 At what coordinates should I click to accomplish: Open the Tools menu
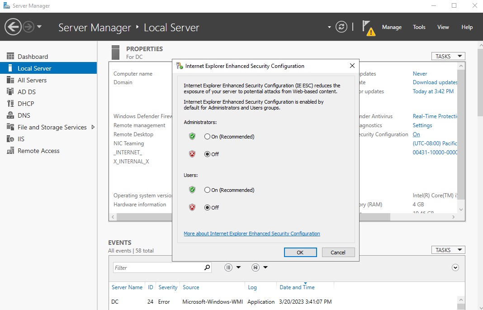[419, 27]
